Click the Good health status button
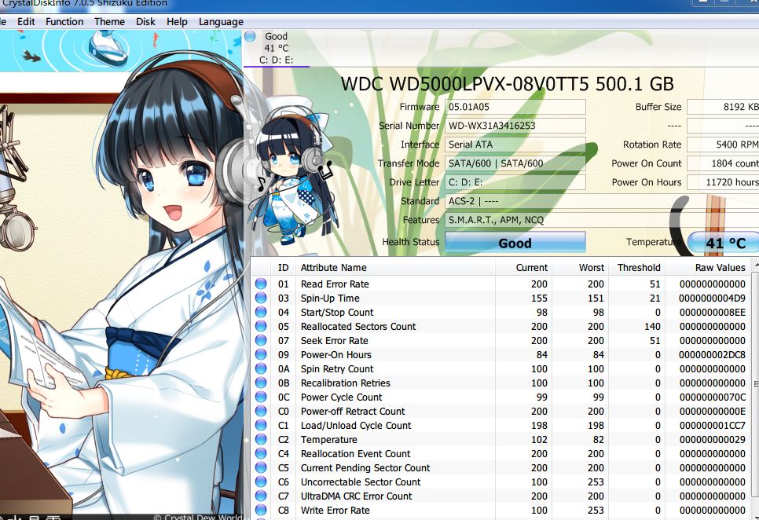This screenshot has width=759, height=520. [x=515, y=243]
